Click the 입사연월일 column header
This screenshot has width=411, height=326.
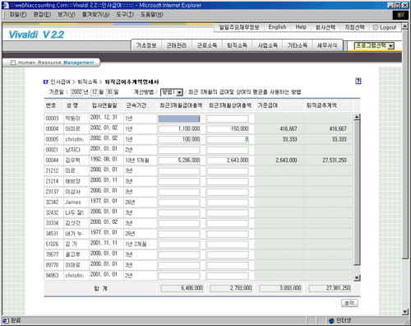104,105
